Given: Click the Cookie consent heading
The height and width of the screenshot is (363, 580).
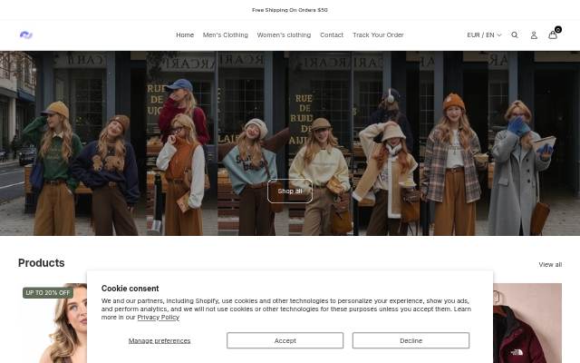Looking at the screenshot, I should point(130,289).
